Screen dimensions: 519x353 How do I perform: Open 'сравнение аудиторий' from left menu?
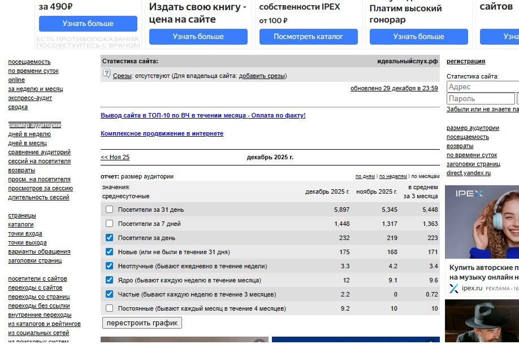click(x=39, y=152)
